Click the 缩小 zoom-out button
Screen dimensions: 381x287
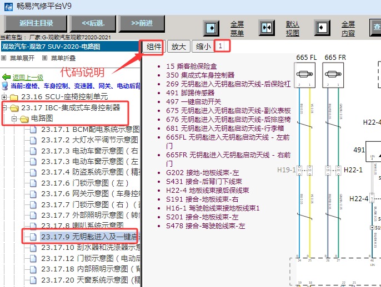tap(203, 47)
